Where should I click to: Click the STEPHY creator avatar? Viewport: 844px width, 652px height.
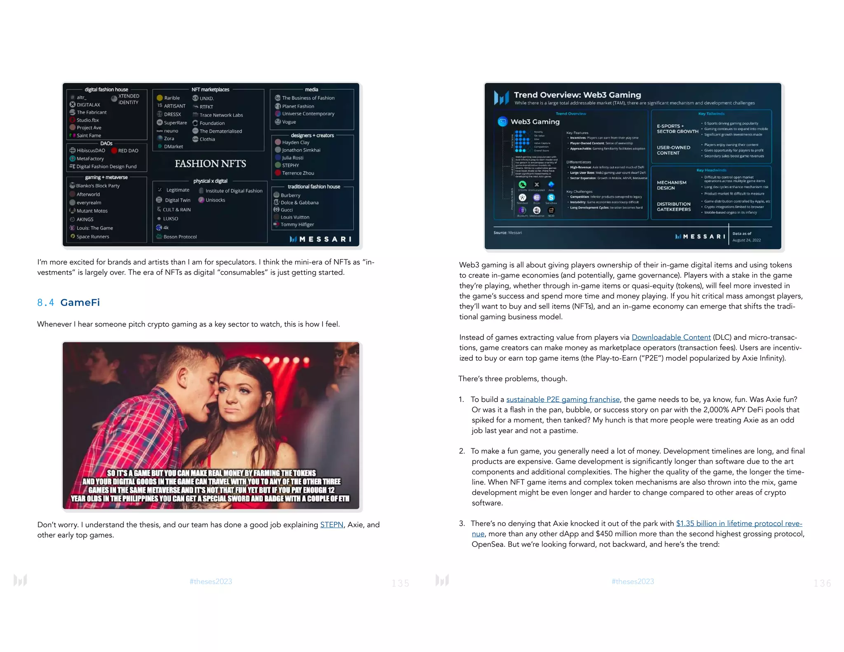coord(278,165)
